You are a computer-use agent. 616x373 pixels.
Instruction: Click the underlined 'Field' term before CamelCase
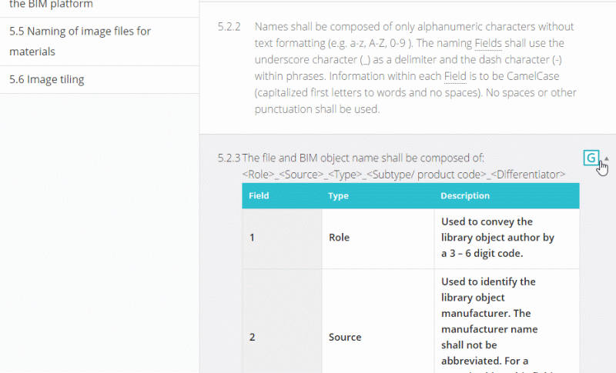point(454,76)
